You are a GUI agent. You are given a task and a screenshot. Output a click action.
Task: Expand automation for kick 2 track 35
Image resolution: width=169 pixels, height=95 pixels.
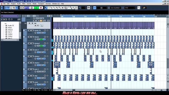[24, 50]
